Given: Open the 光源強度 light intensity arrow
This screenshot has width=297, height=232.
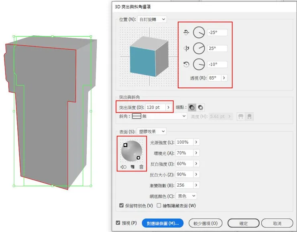Looking at the screenshot, I should pos(196,142).
